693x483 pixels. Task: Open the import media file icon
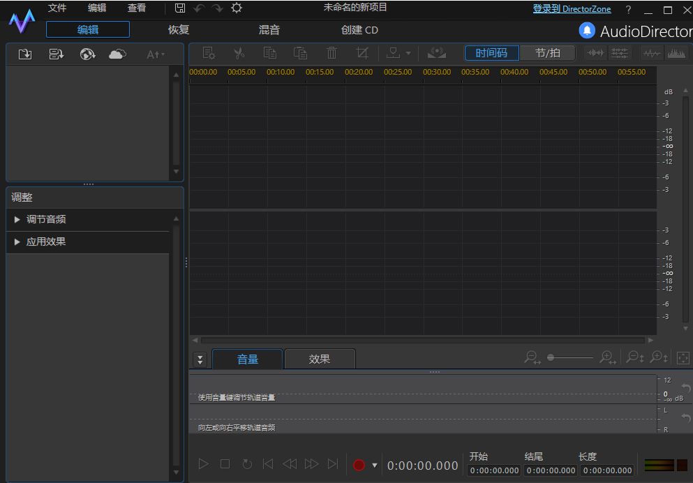tap(25, 53)
